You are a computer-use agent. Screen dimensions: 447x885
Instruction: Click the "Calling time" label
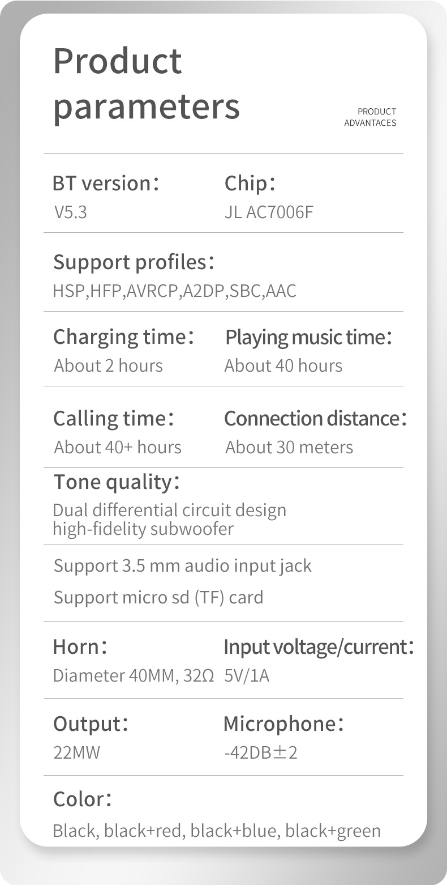click(113, 419)
